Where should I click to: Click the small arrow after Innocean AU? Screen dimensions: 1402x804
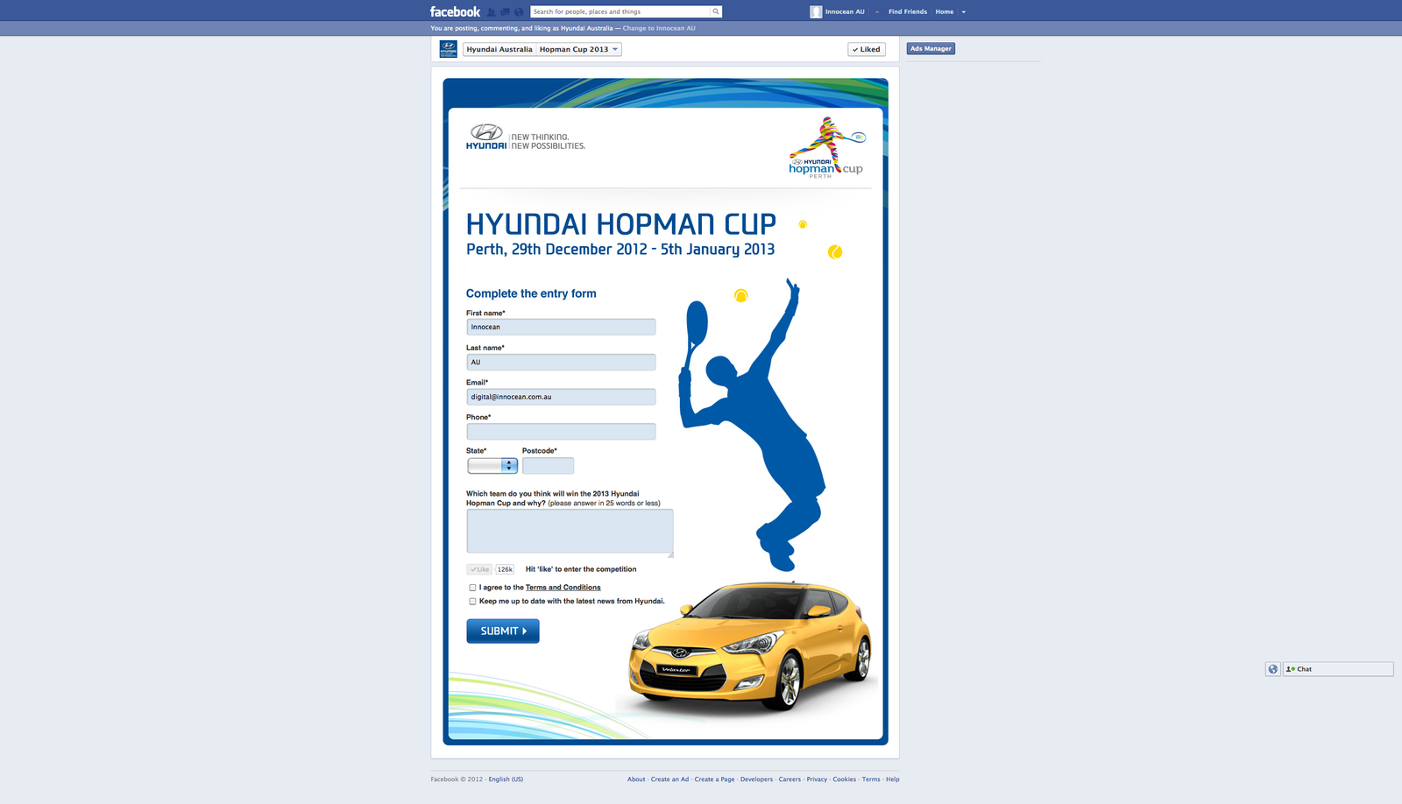click(877, 12)
